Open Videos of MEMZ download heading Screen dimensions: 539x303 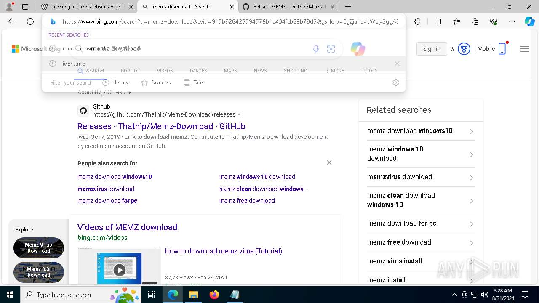click(x=127, y=227)
